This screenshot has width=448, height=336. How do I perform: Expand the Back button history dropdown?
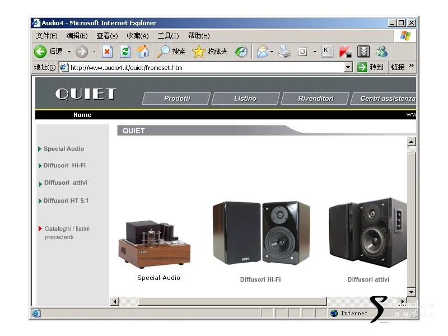tap(69, 52)
